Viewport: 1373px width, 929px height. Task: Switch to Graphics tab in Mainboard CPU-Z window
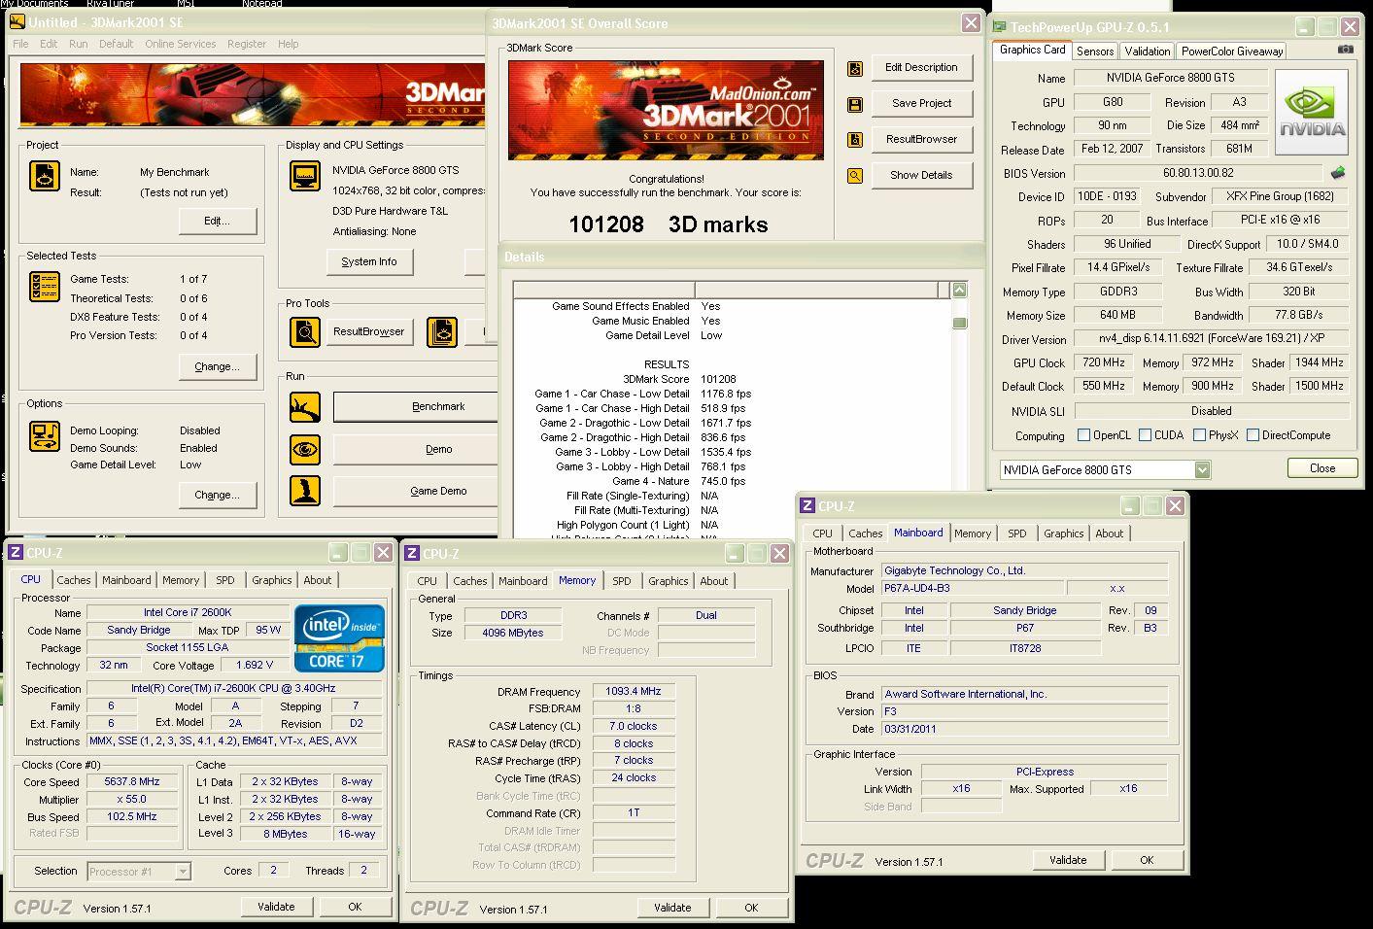1063,533
